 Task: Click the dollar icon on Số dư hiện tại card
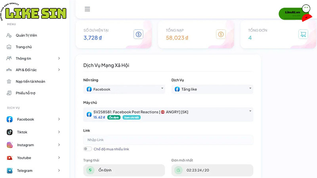[x=138, y=34]
